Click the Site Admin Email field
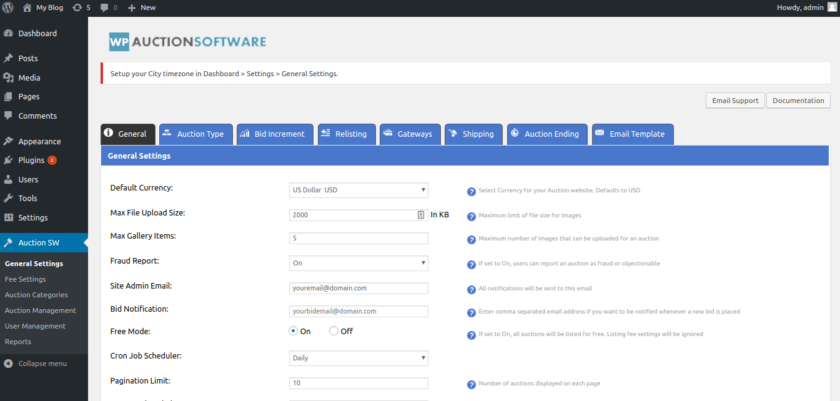This screenshot has height=401, width=840. coord(358,288)
